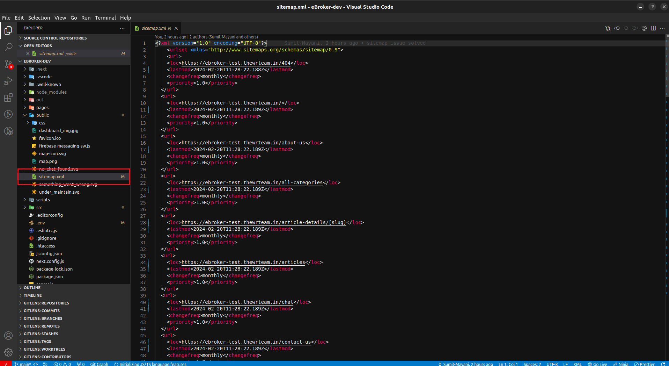Viewport: 669px width, 366px height.
Task: Click the main* branch in status bar
Action: tap(23, 364)
